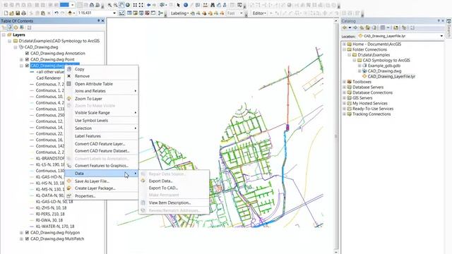This screenshot has width=452, height=254.
Task: Click the Fixed Zoom Out icon
Action: [x=141, y=5]
